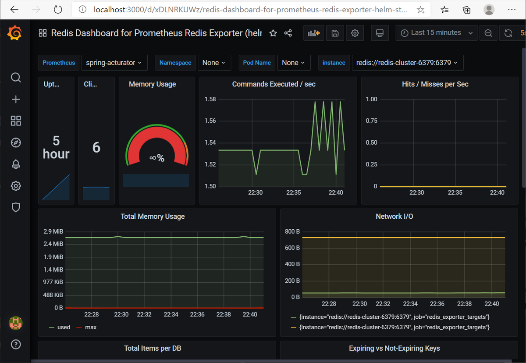
Task: Open the browser profile avatar
Action: [489, 9]
